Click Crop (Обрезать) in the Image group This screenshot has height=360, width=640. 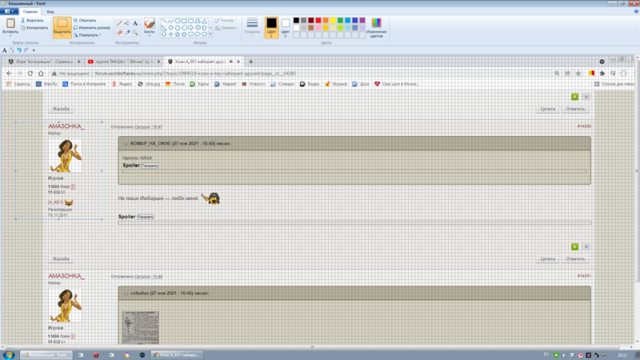coord(85,20)
